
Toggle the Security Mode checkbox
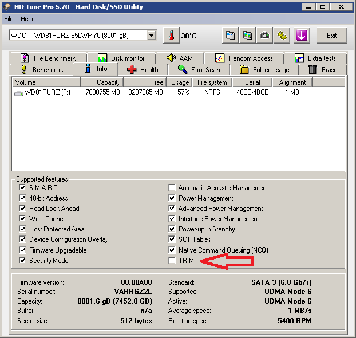pyautogui.click(x=22, y=260)
